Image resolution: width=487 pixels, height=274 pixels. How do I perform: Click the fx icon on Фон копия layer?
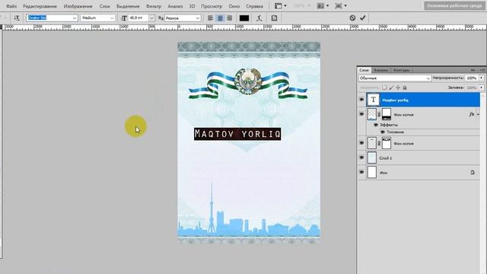tap(472, 114)
